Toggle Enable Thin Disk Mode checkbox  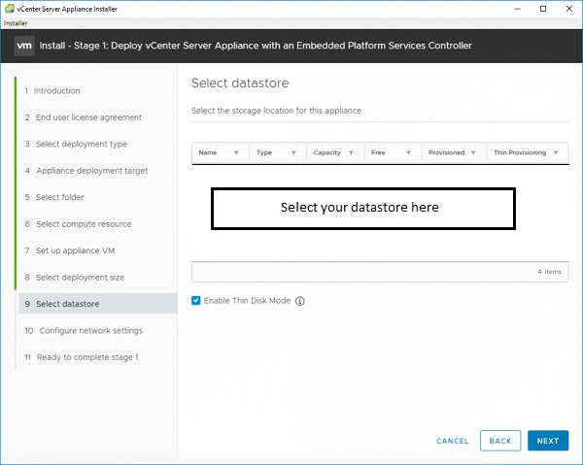(196, 301)
